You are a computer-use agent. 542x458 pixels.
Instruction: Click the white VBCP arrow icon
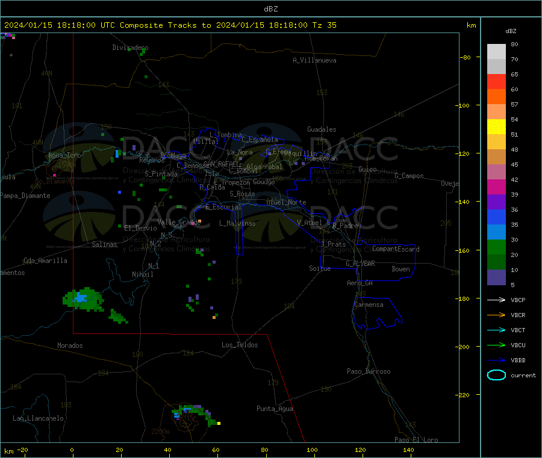pos(496,300)
